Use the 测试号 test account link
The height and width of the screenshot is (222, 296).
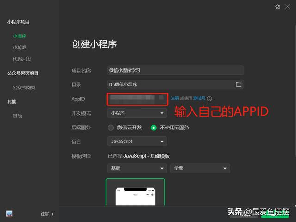tap(199, 99)
